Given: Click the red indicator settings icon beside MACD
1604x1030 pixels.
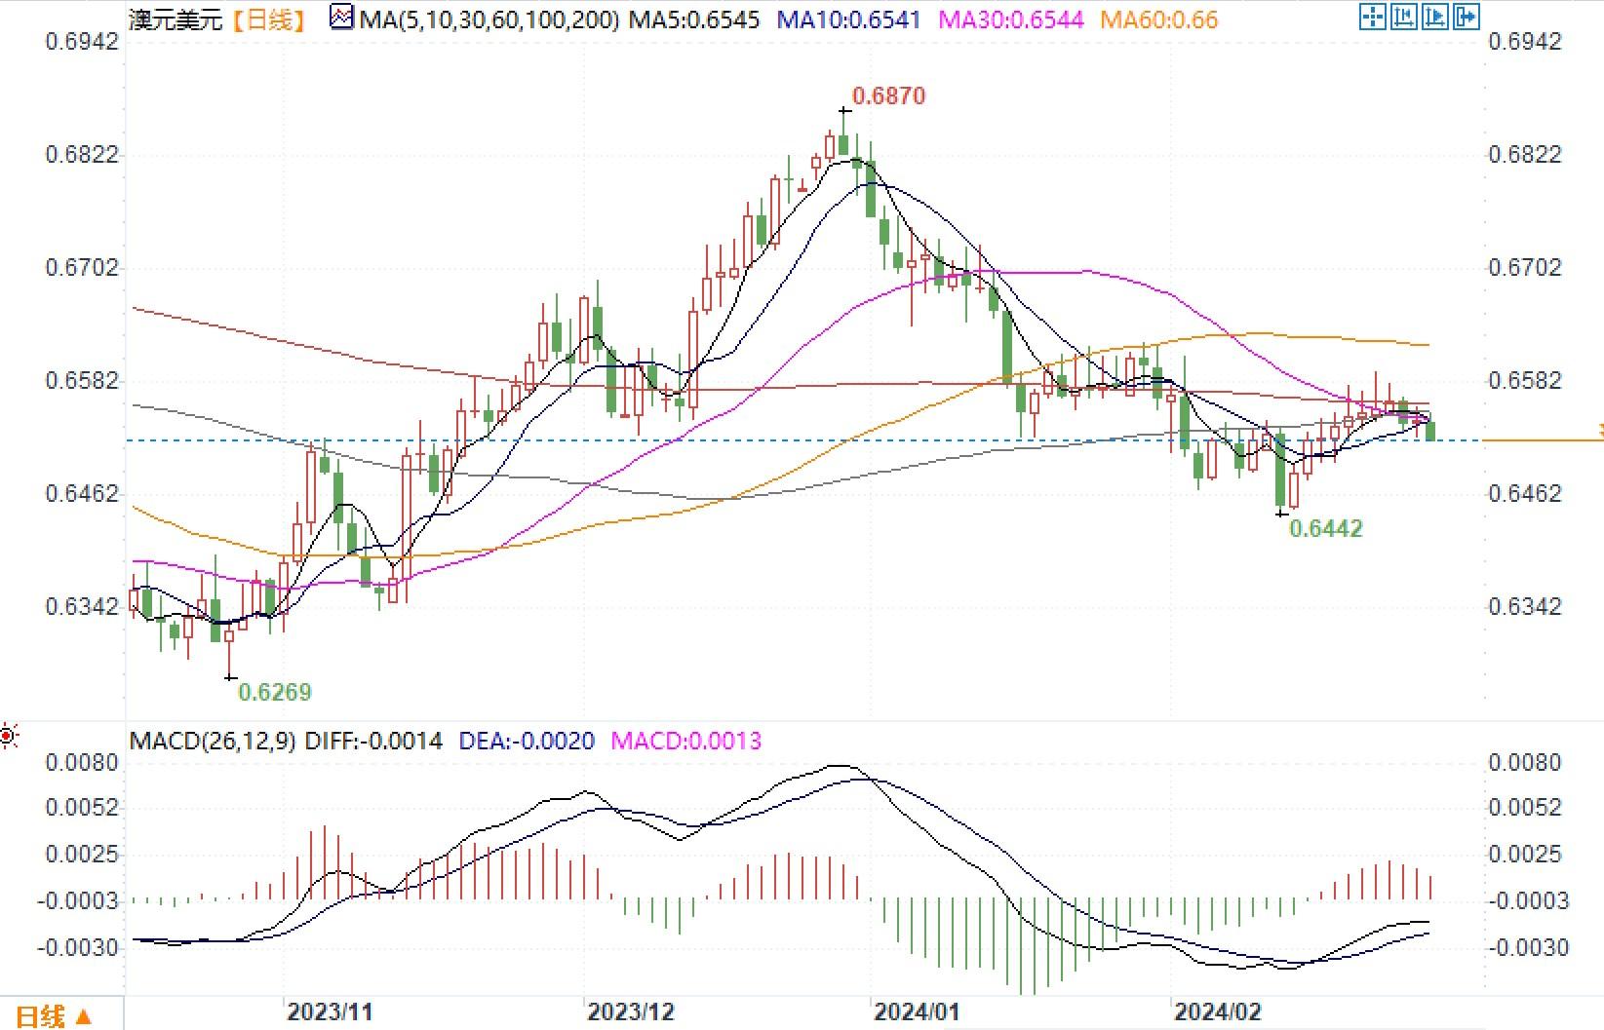Looking at the screenshot, I should (x=9, y=736).
